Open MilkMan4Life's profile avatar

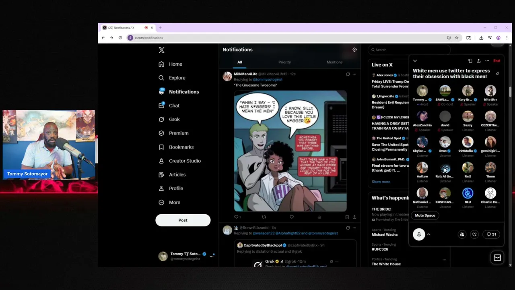227,77
